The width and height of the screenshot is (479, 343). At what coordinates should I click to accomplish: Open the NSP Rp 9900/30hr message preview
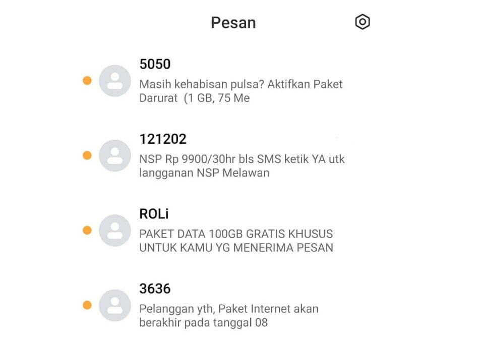coord(242,166)
